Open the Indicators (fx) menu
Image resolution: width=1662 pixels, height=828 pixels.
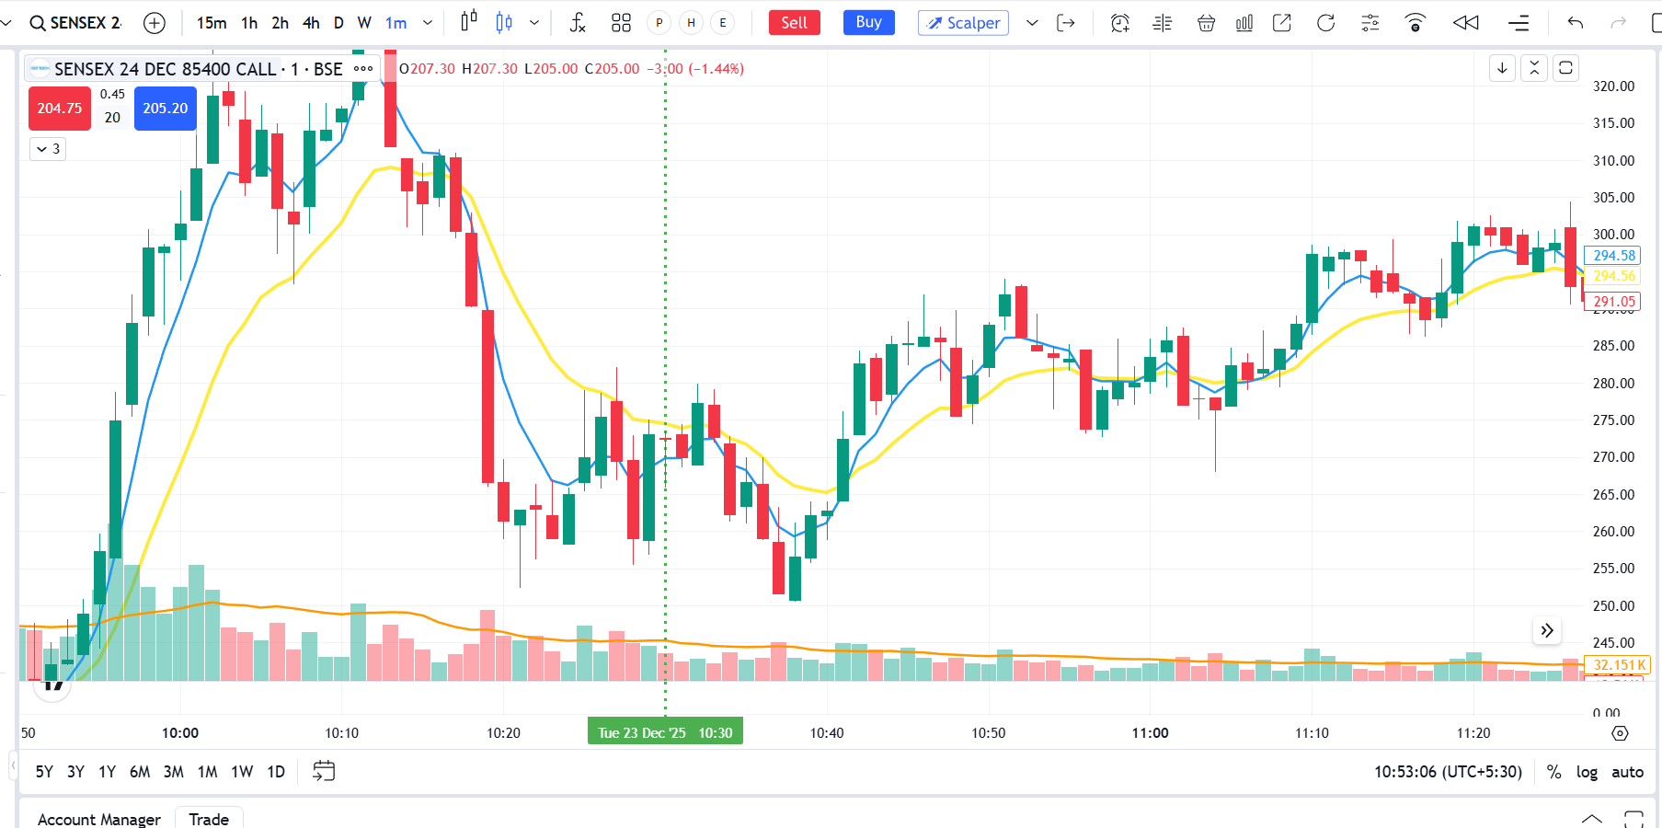(577, 23)
